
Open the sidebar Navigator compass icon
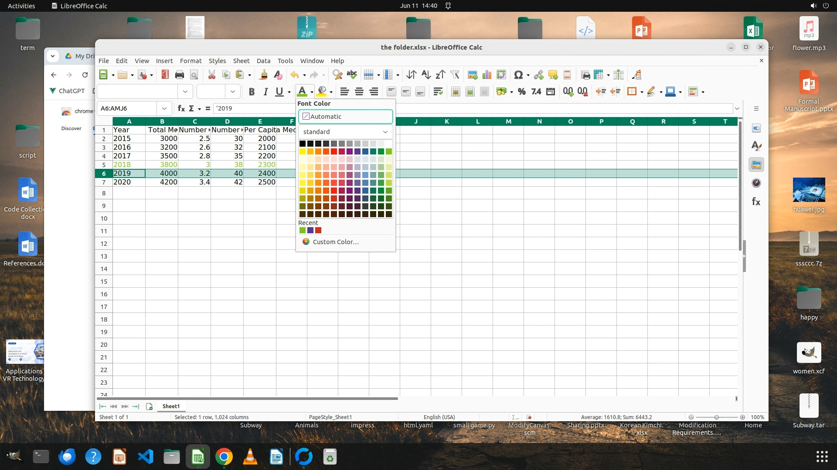click(756, 183)
